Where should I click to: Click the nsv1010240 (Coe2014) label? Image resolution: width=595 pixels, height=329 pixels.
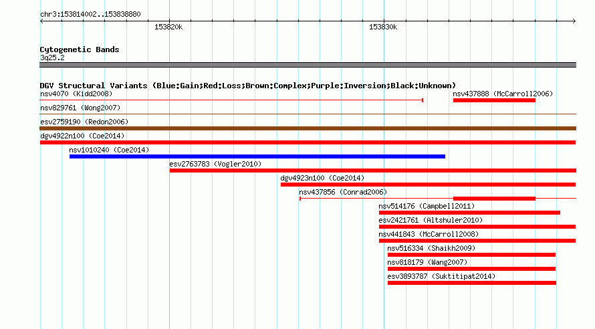point(109,150)
